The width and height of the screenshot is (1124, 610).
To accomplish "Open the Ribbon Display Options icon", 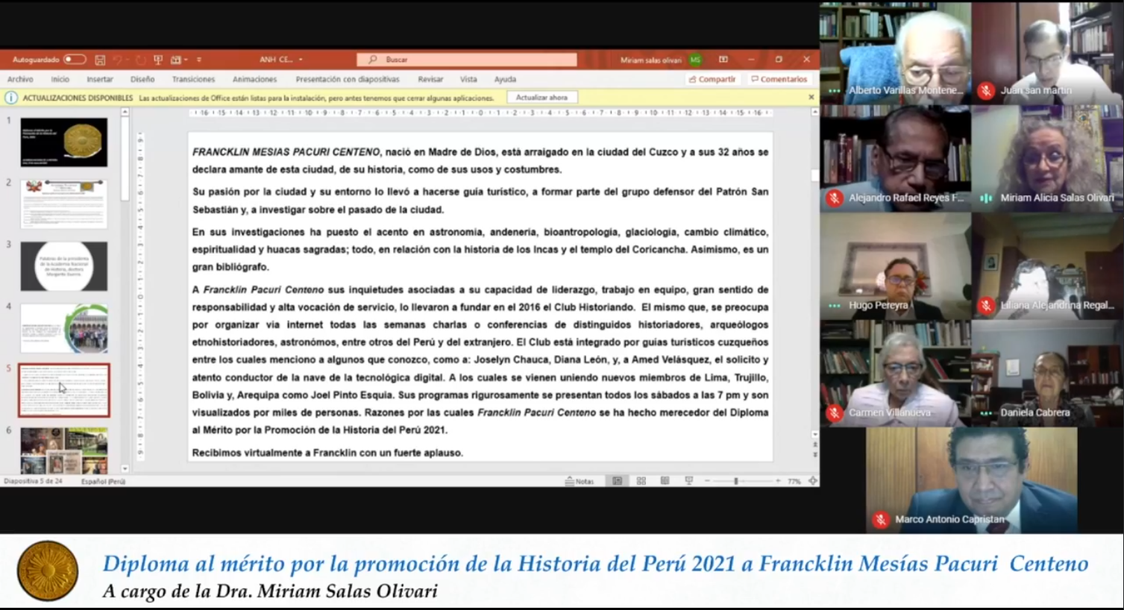I will coord(723,60).
